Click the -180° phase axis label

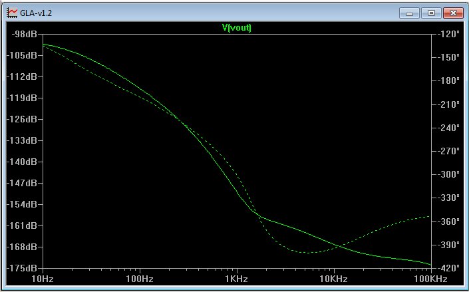coord(448,80)
